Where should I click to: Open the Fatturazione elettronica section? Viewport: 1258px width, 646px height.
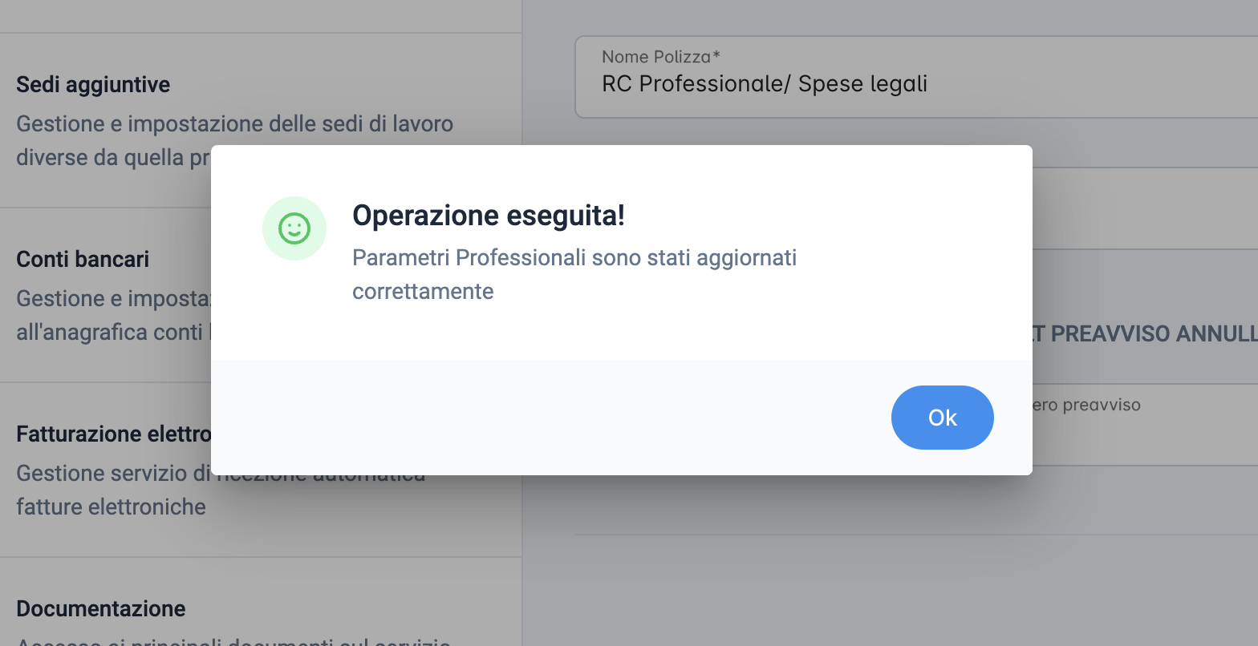click(x=105, y=470)
